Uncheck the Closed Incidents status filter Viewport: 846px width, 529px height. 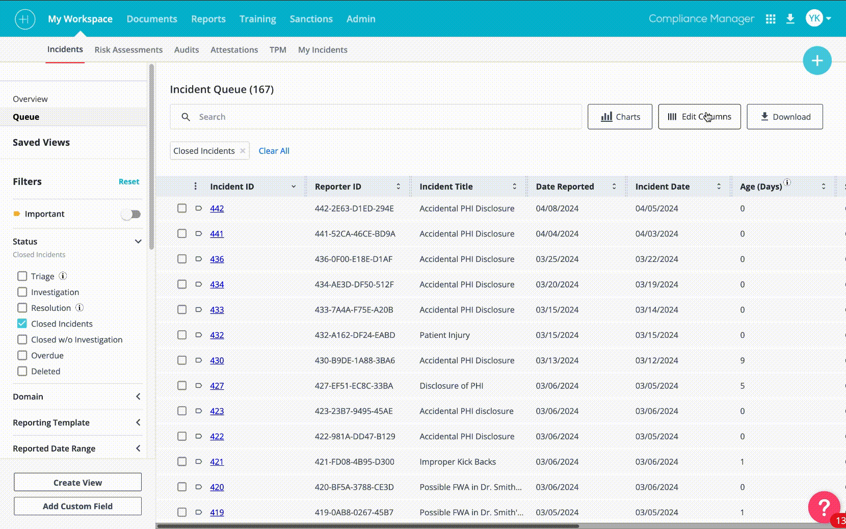(x=22, y=324)
